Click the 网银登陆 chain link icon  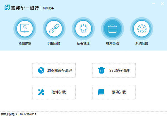coord(54,29)
